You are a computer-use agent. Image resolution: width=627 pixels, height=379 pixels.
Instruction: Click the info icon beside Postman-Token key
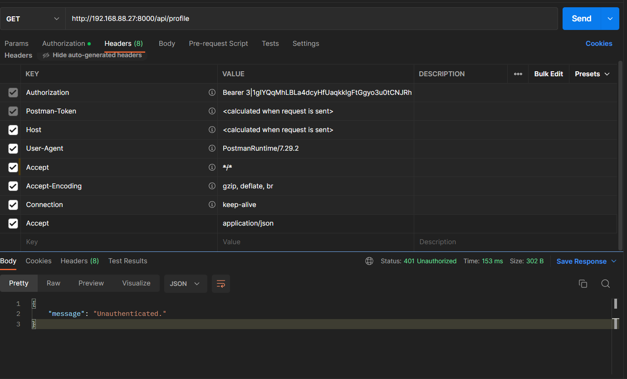pos(212,111)
